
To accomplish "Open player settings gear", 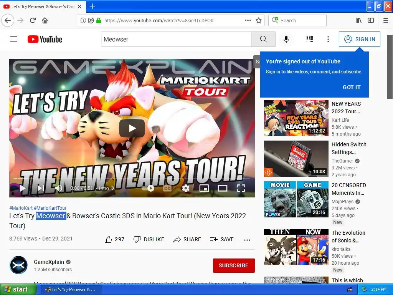I will (x=186, y=188).
